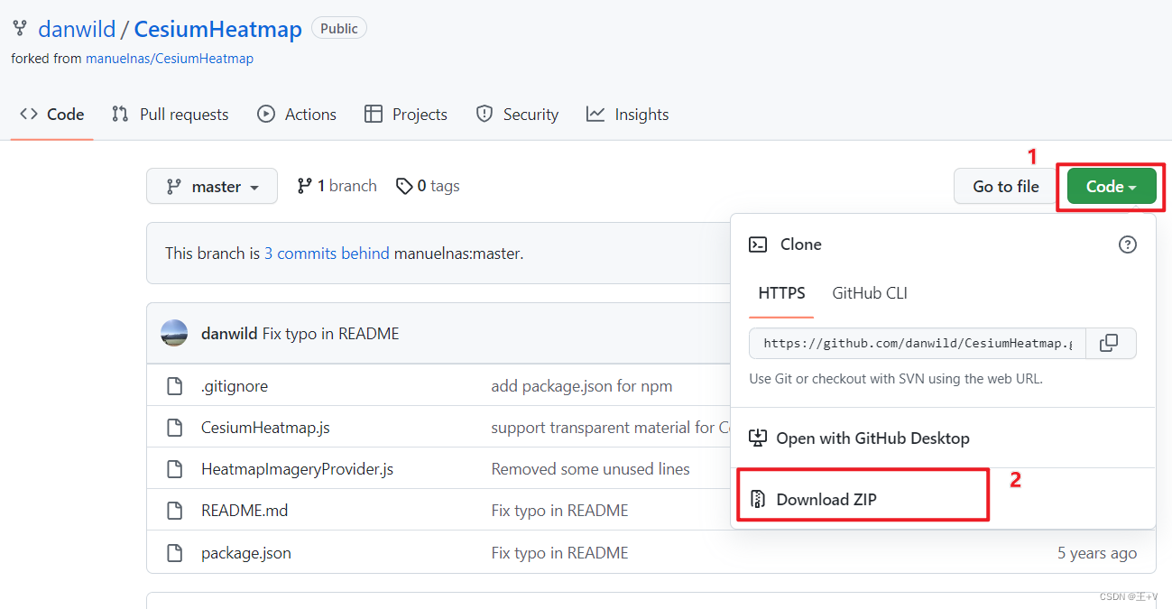Click the terminal icon beside Clone
1172x609 pixels.
(759, 245)
